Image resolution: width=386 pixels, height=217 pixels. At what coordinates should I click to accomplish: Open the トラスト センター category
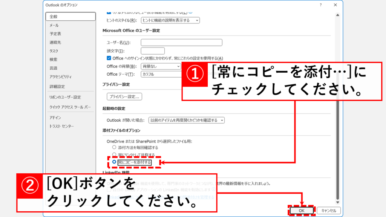click(x=61, y=126)
